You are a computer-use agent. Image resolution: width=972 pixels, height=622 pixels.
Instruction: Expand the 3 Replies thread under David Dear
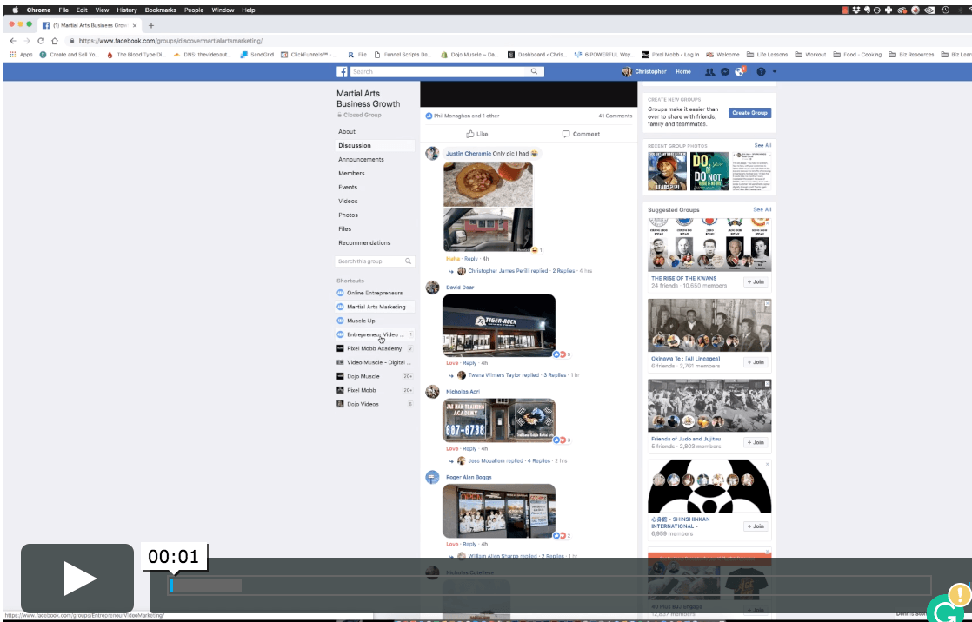pyautogui.click(x=555, y=375)
